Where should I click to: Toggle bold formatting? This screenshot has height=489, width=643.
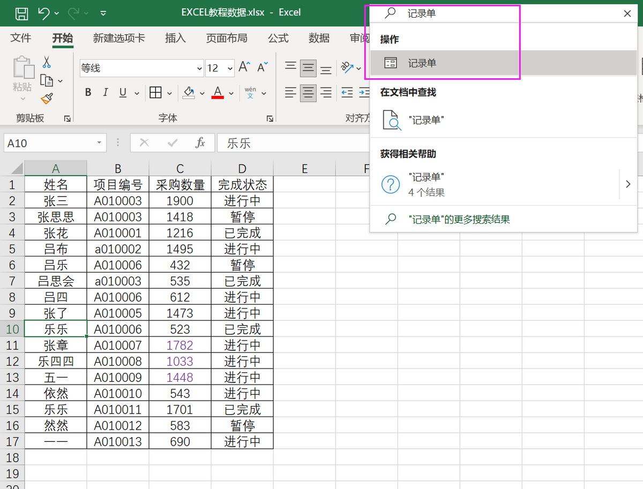[88, 93]
